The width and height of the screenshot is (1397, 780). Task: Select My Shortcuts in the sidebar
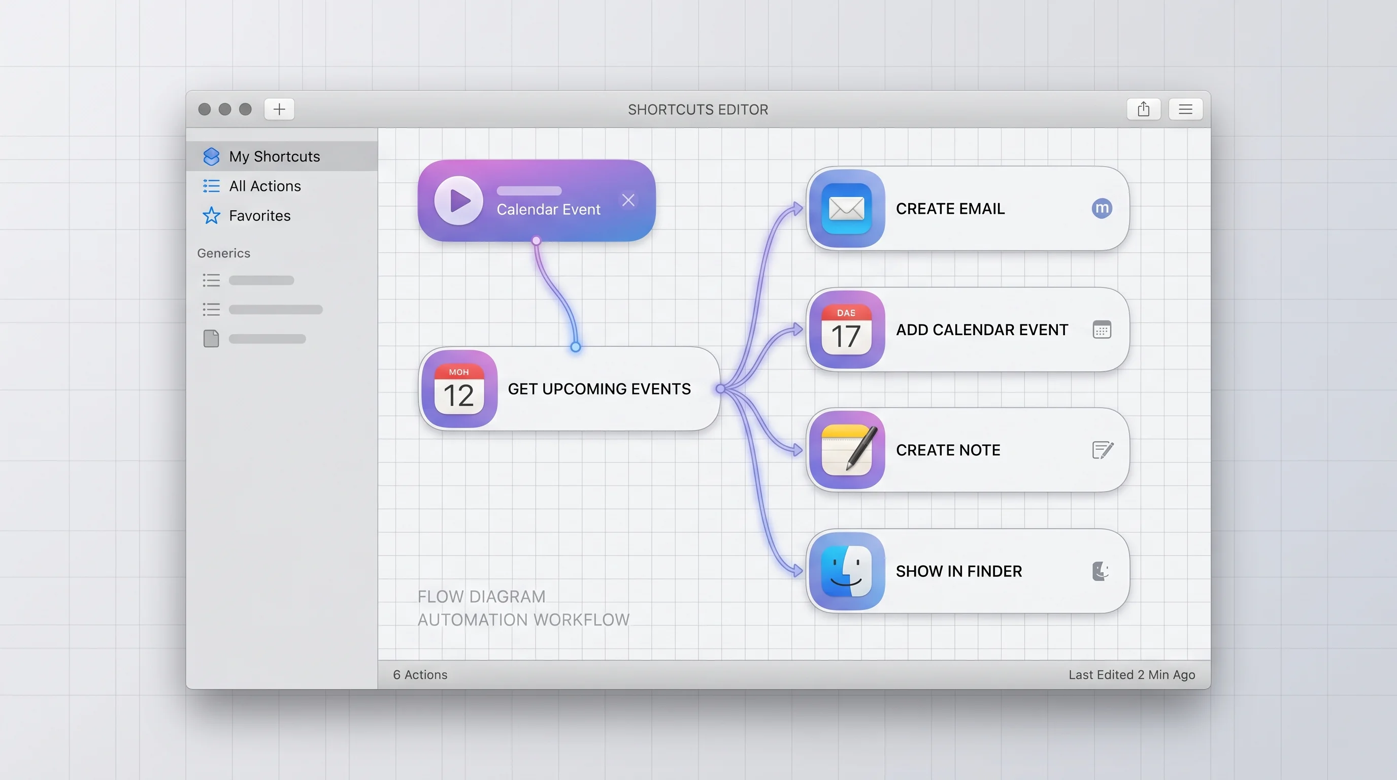point(281,156)
